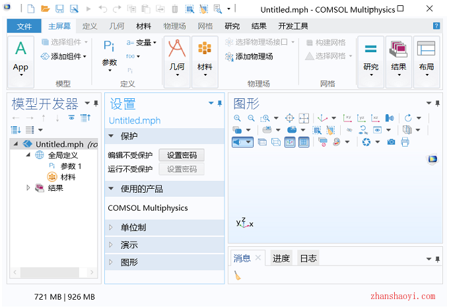Image resolution: width=449 pixels, height=307 pixels.
Task: Pin the Model Builder (模型开发器) panel
Action: [96, 103]
